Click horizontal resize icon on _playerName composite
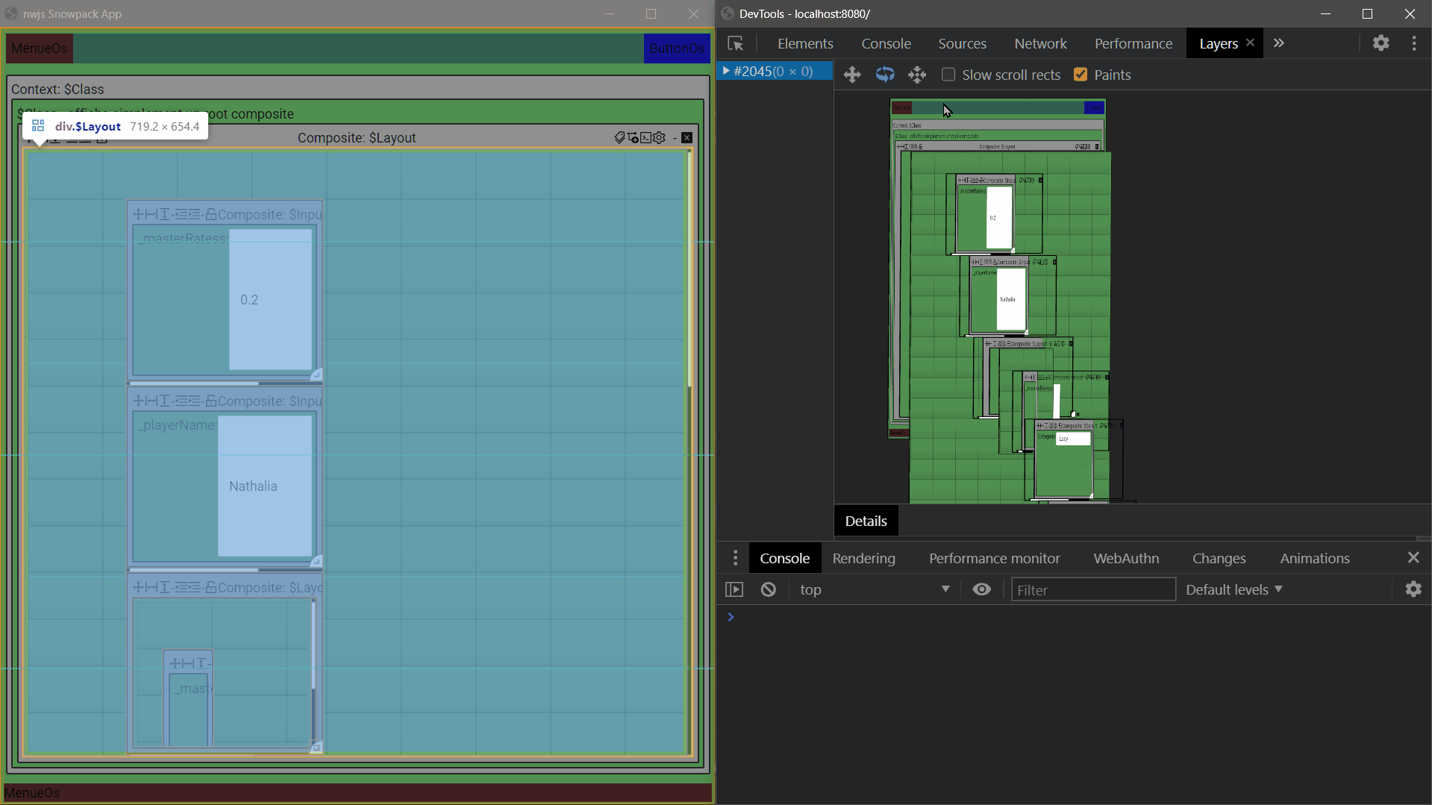Viewport: 1432px width, 805px height. (x=151, y=401)
